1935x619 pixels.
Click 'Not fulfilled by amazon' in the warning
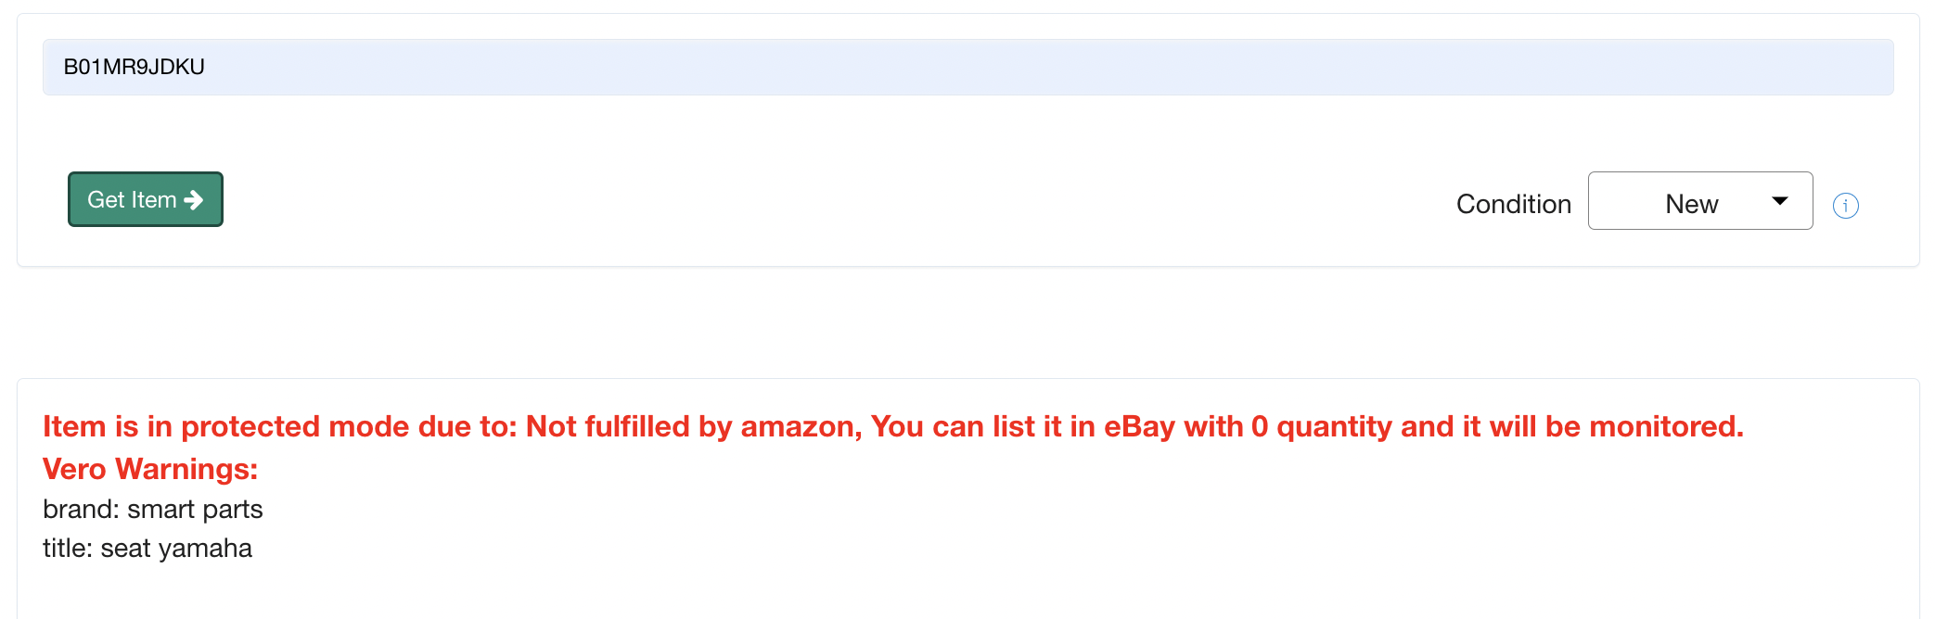(x=693, y=426)
